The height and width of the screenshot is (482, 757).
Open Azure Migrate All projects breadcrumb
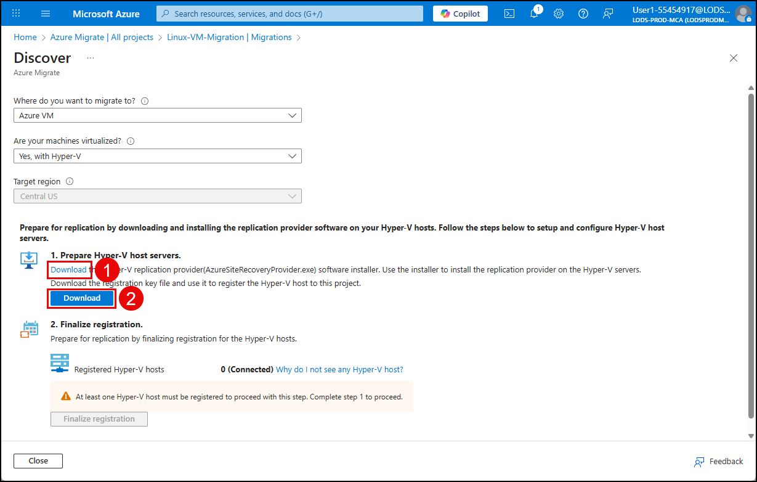102,37
